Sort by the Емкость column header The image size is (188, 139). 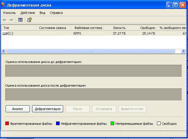tap(115, 28)
